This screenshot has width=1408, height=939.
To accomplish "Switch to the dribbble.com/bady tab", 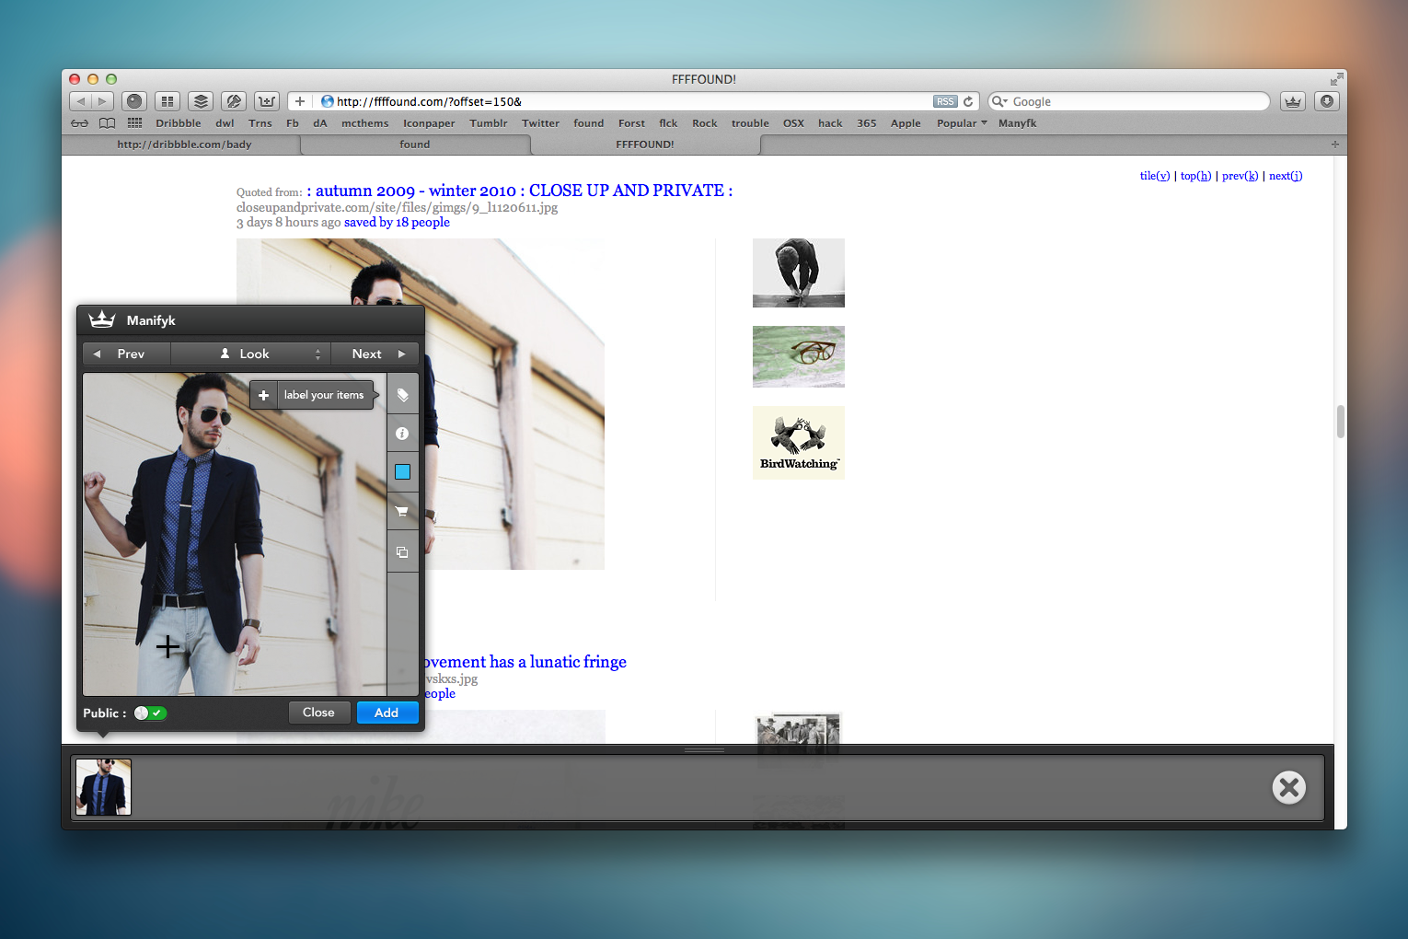I will (184, 145).
